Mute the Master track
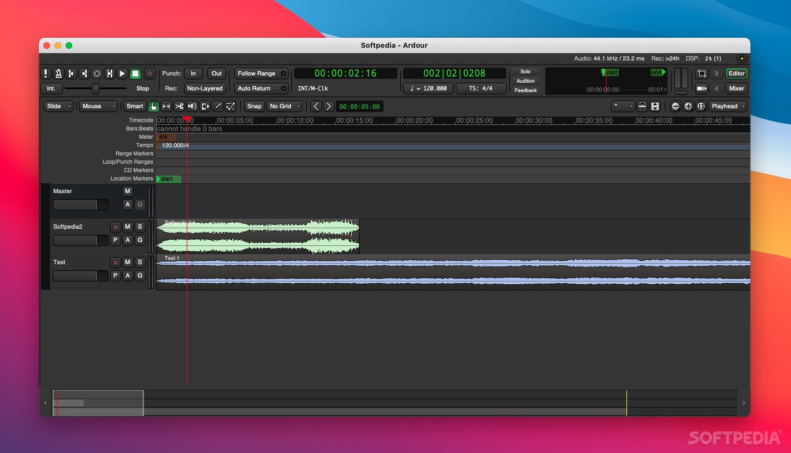Screen dimensions: 791x453 tap(127, 191)
